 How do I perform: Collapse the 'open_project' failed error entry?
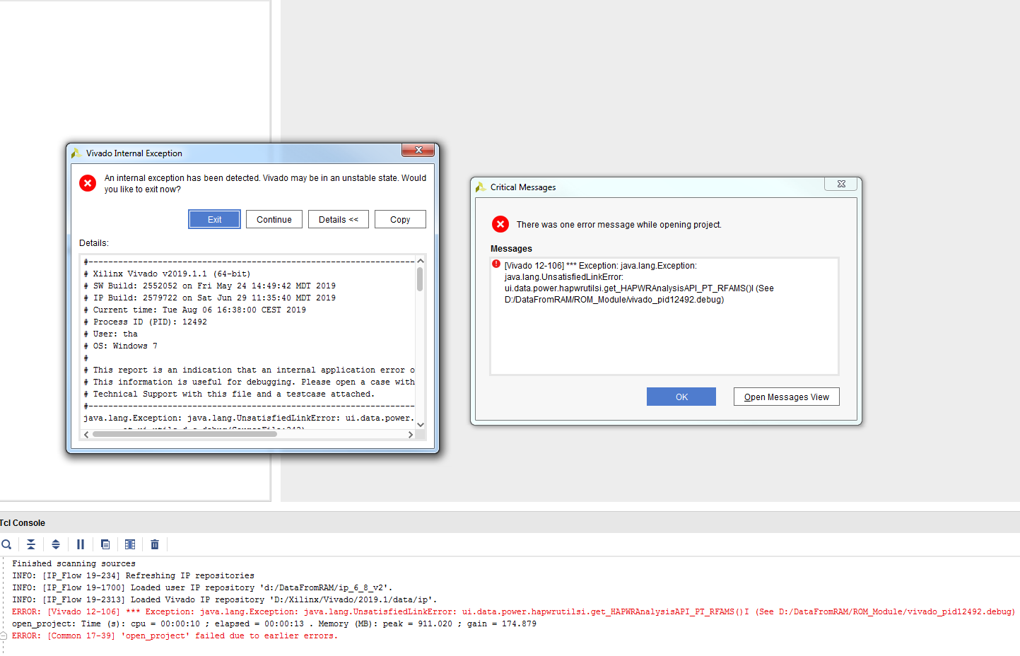click(4, 635)
